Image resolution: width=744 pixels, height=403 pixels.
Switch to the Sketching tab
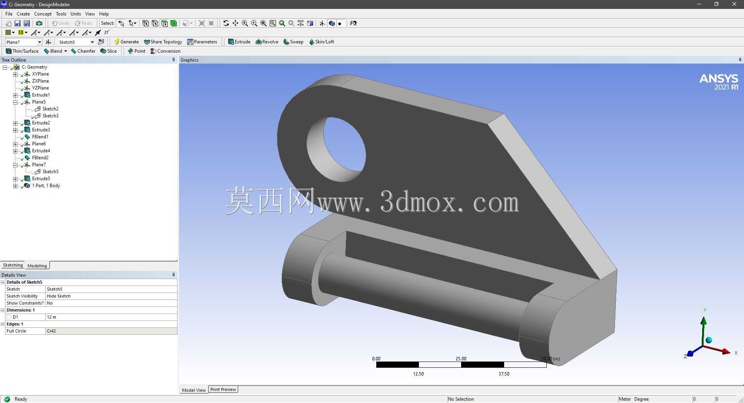point(13,265)
